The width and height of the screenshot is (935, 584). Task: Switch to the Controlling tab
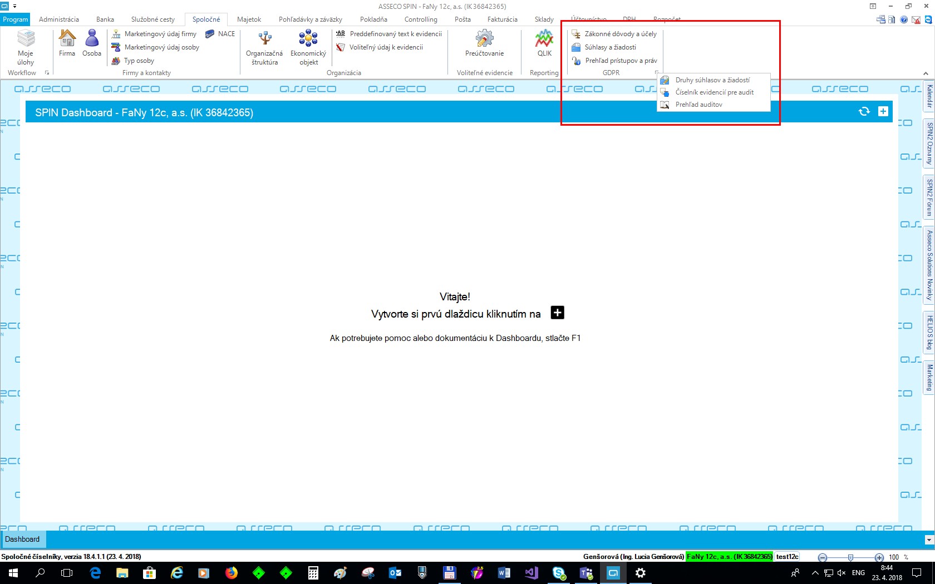tap(421, 19)
